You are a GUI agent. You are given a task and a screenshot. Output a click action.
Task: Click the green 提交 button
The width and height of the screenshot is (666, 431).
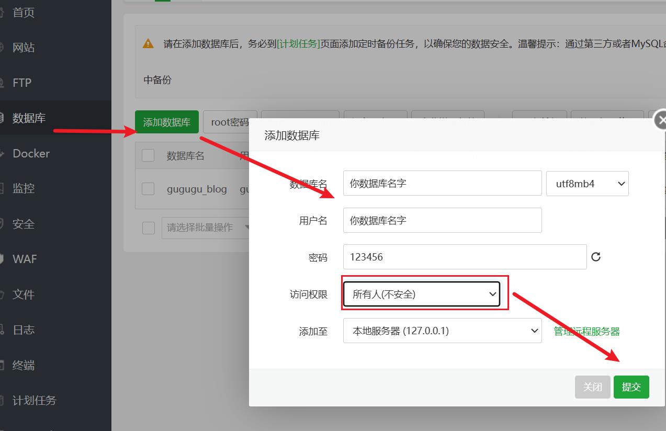point(631,387)
